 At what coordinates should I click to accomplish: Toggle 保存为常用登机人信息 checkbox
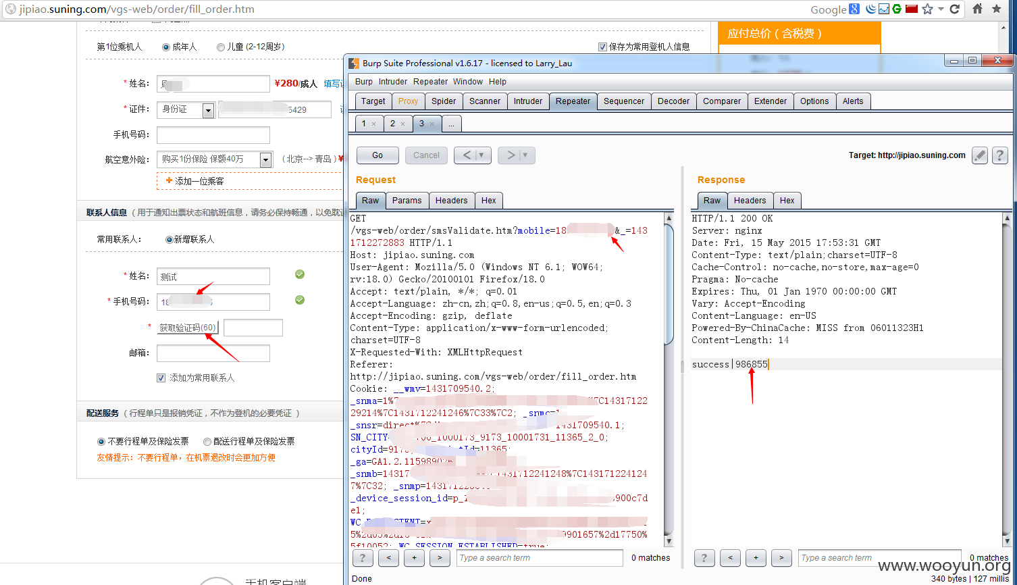pos(603,47)
